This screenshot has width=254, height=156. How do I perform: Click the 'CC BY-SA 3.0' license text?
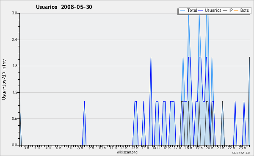[x=241, y=153]
